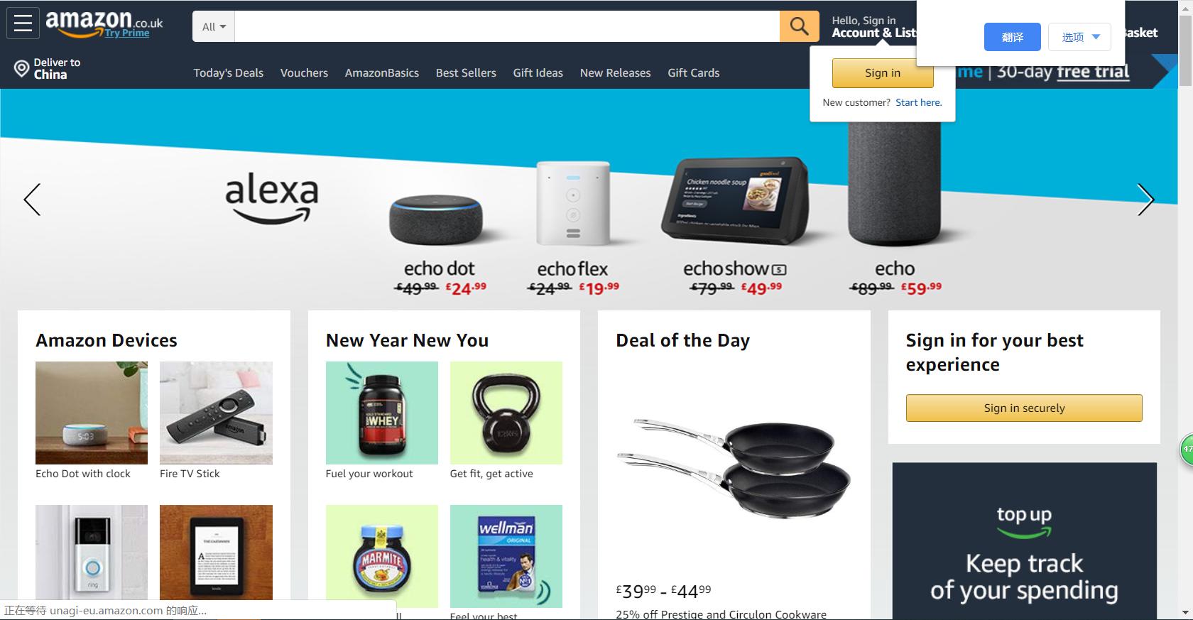Click the green circular badge at right edge

(x=1187, y=450)
